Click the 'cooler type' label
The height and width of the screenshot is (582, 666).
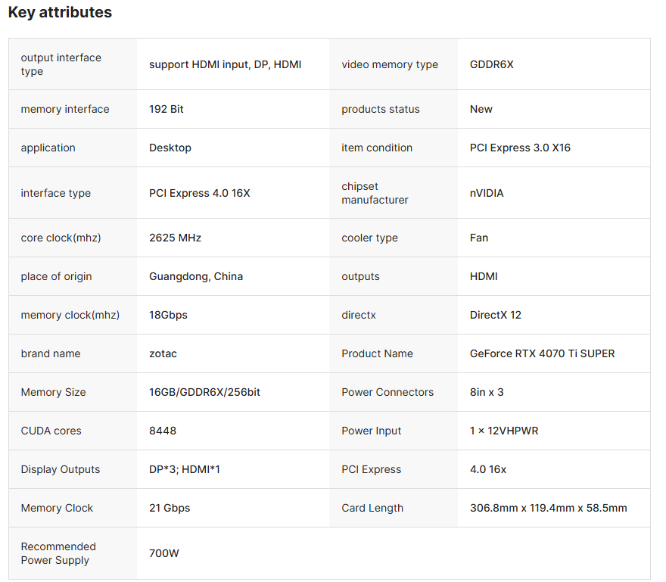pyautogui.click(x=369, y=238)
